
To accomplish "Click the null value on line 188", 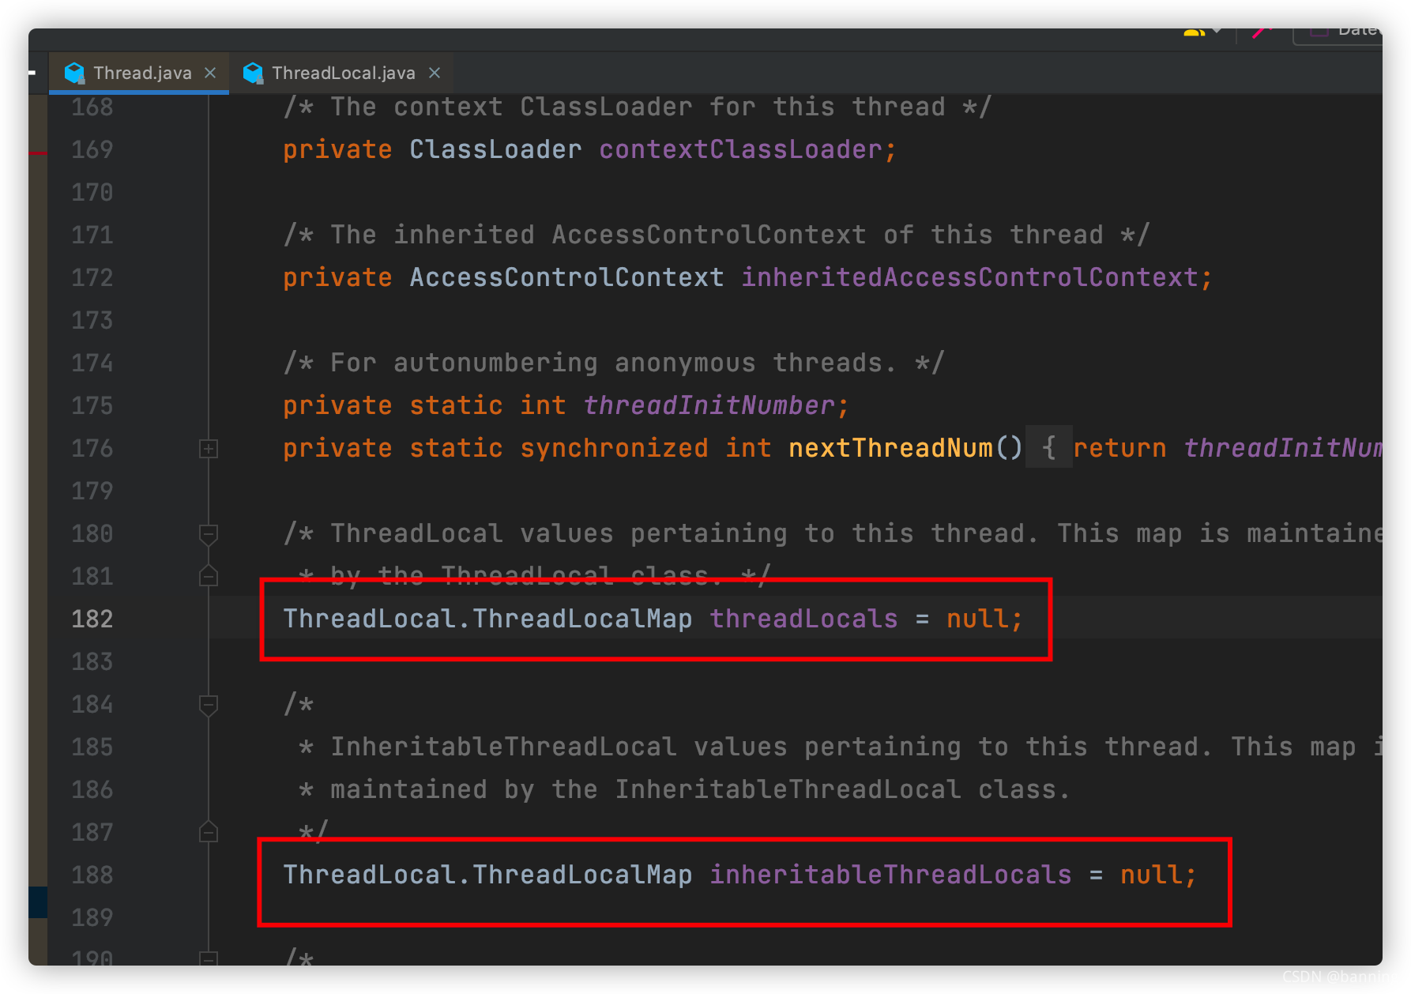I will pyautogui.click(x=1151, y=875).
